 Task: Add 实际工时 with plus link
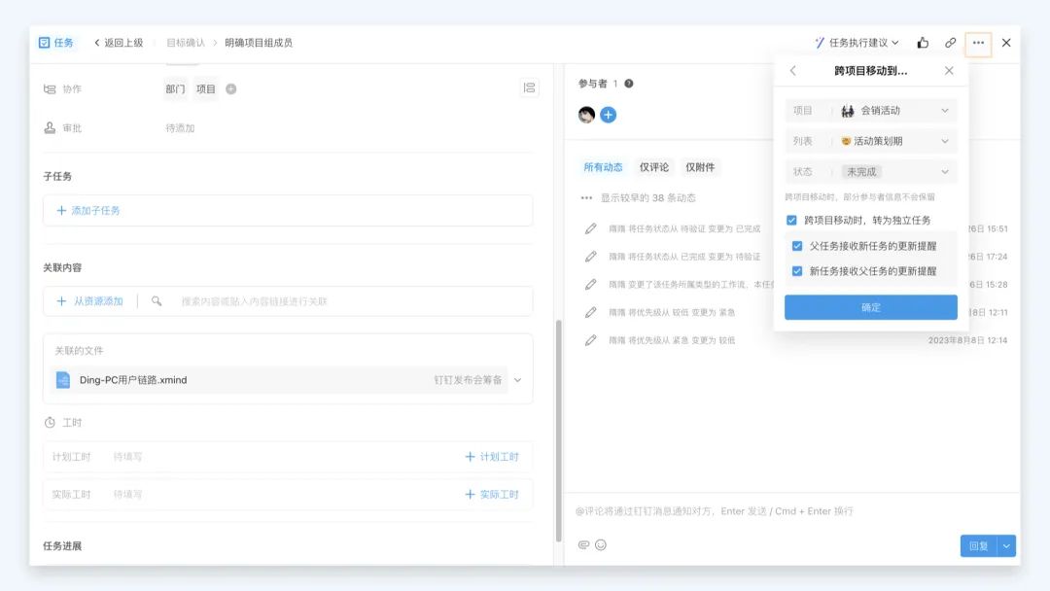(492, 494)
